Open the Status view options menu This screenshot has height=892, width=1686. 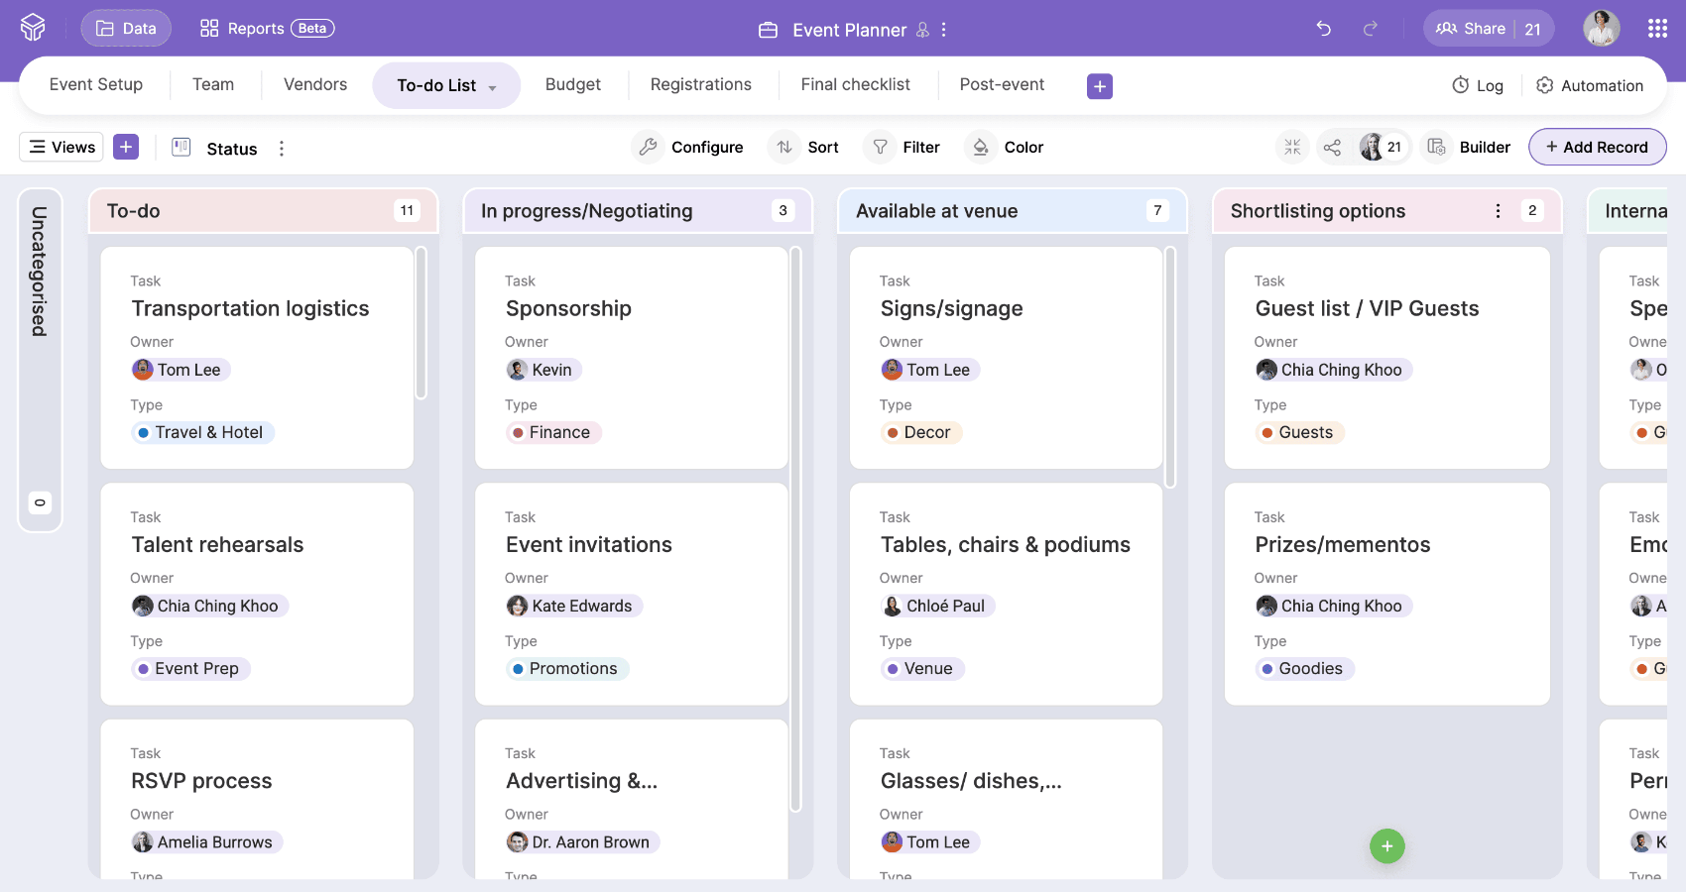[x=282, y=149]
